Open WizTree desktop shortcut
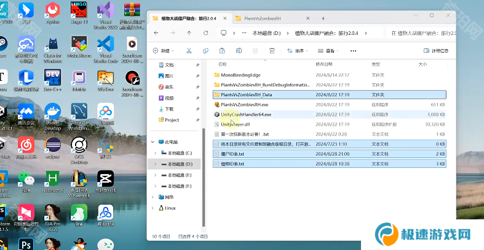This screenshot has height=250, width=484. pyautogui.click(x=106, y=80)
